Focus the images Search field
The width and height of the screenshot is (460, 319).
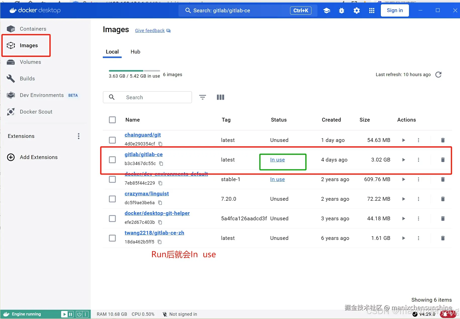147,97
